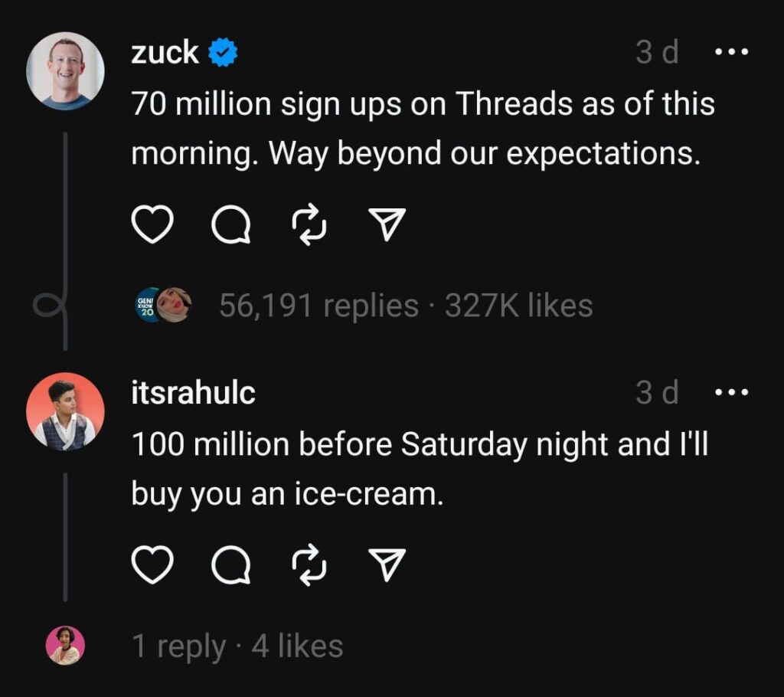Like zuck's post about Threads sign ups
Image resolution: width=784 pixels, height=697 pixels.
153,224
